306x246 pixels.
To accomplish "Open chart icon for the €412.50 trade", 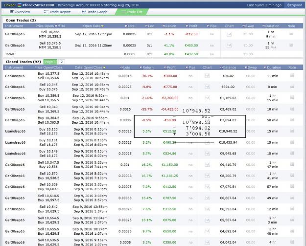I will tap(207, 187).
